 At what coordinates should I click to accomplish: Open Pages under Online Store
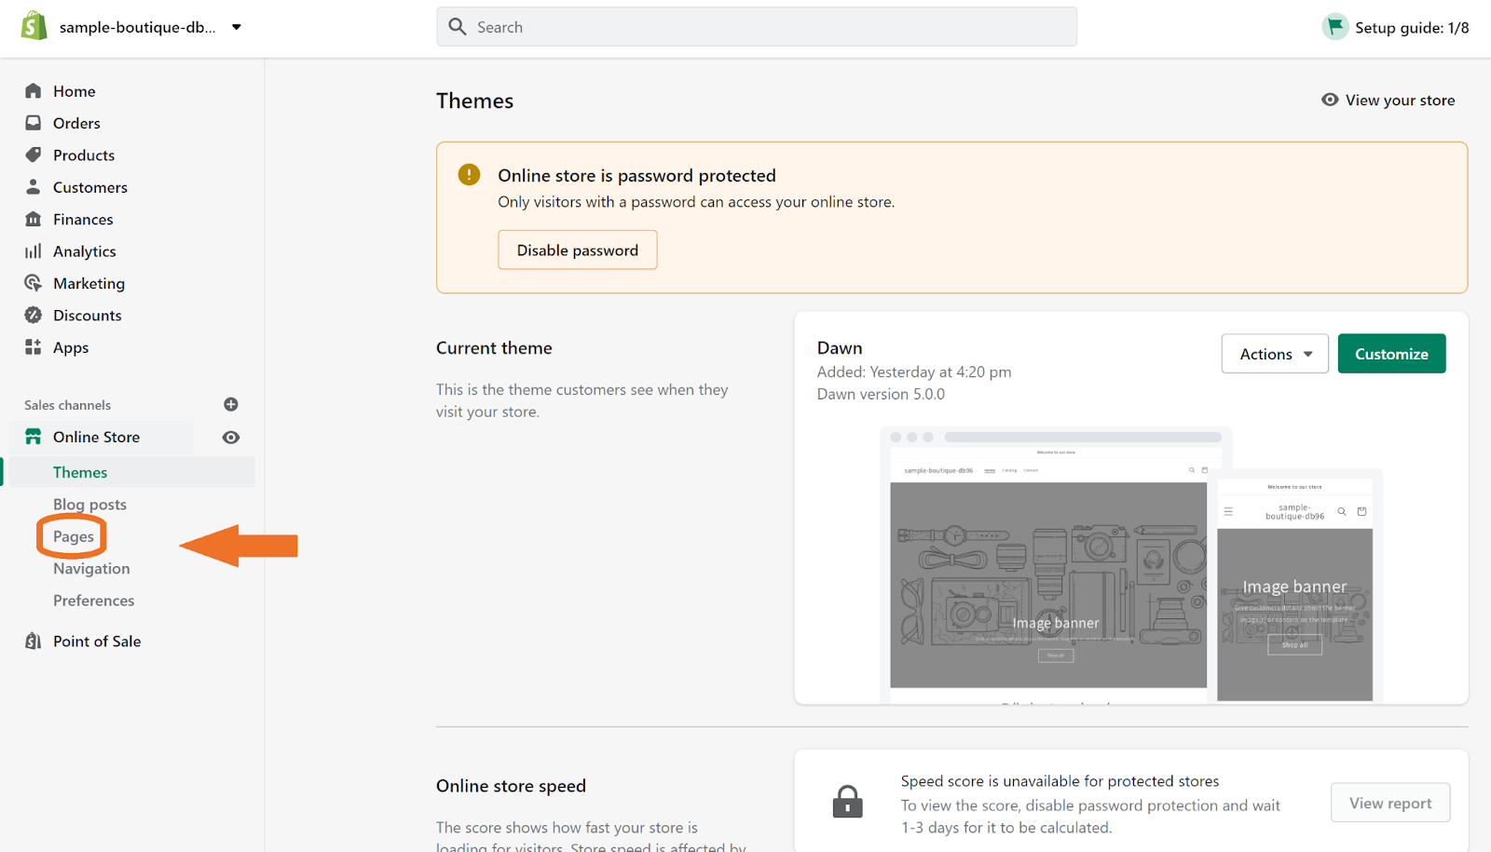[x=74, y=536]
